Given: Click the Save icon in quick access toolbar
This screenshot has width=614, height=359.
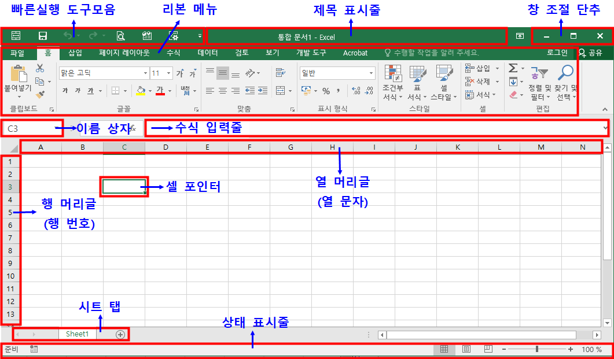Looking at the screenshot, I should pyautogui.click(x=43, y=36).
